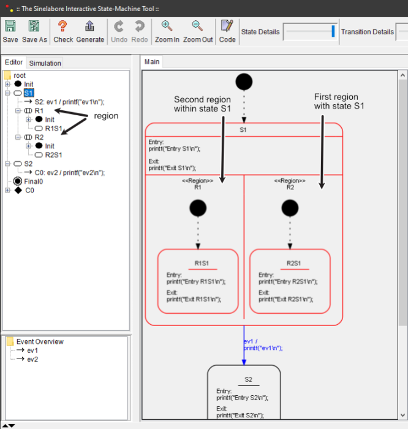
Task: Collapse the R1 region tree node
Action: 18,111
